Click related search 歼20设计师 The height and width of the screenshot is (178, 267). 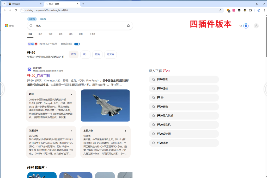(184, 134)
